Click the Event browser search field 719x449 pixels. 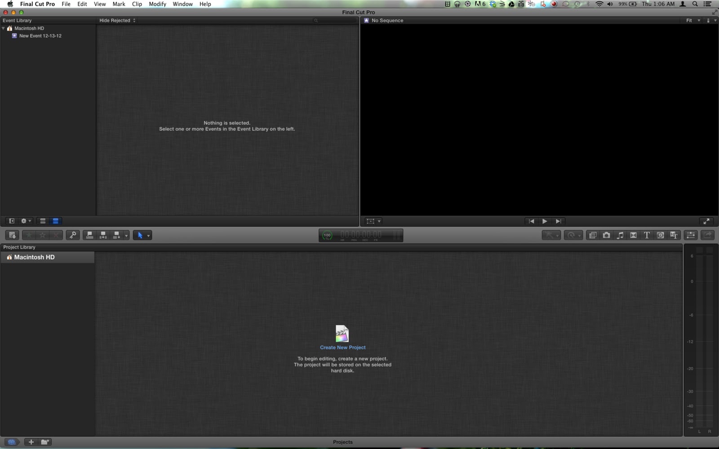[335, 21]
